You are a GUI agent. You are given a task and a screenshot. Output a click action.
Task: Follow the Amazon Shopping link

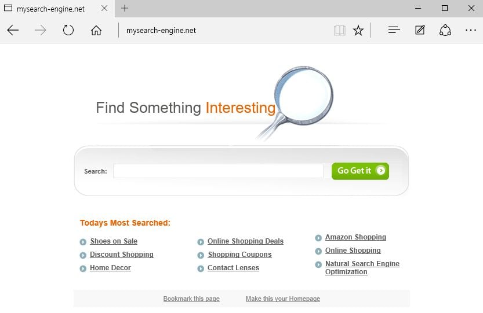click(x=355, y=237)
